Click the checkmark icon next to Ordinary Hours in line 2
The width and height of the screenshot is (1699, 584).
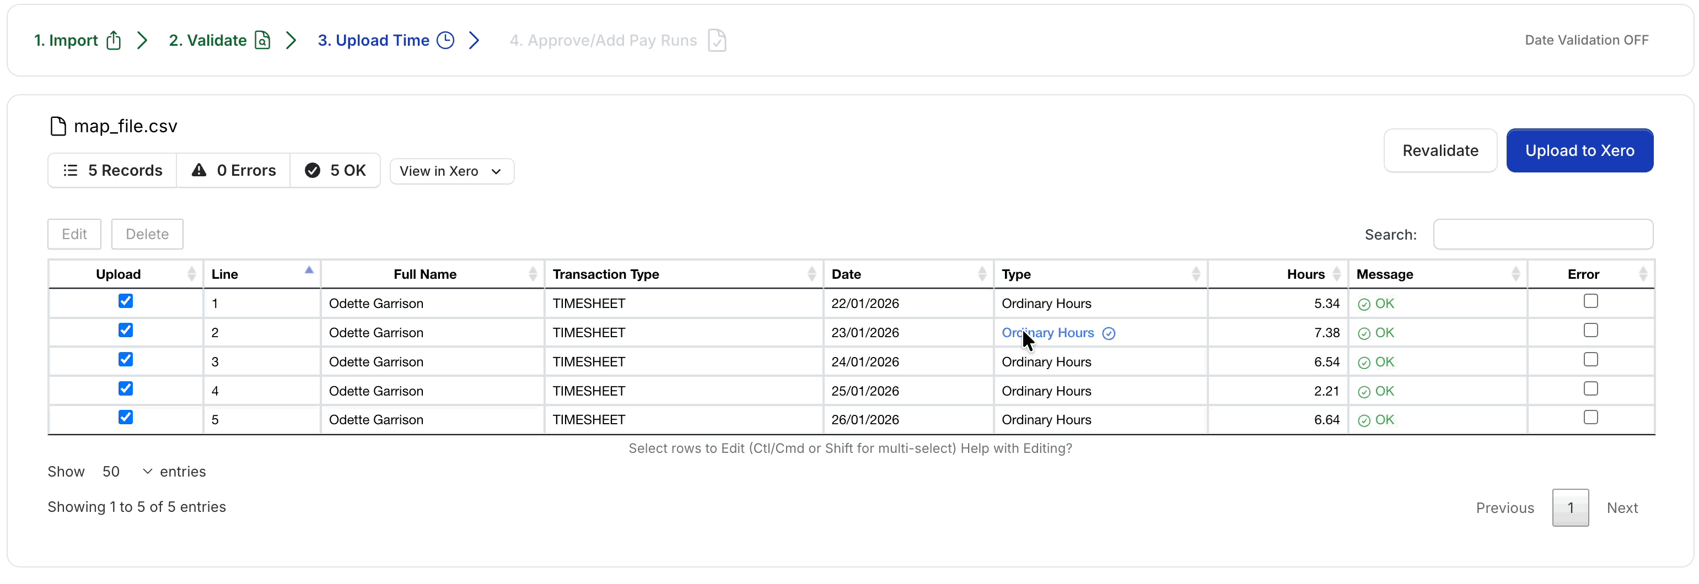[x=1109, y=333]
